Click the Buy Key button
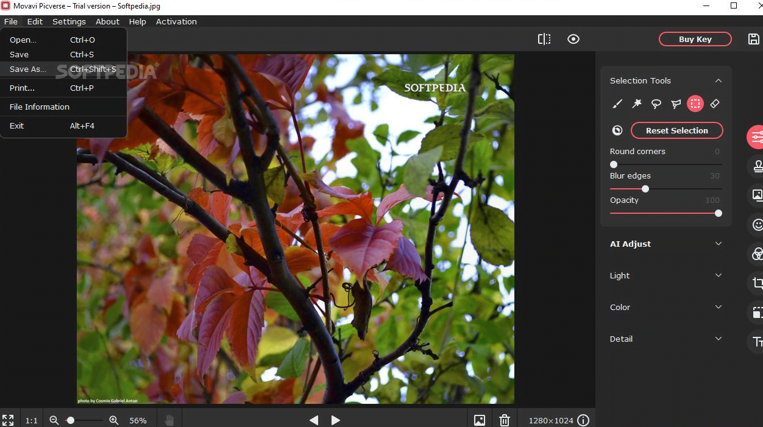Image resolution: width=763 pixels, height=427 pixels. (695, 38)
